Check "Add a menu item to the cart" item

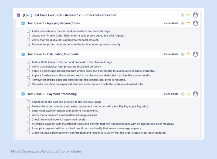point(28,31)
